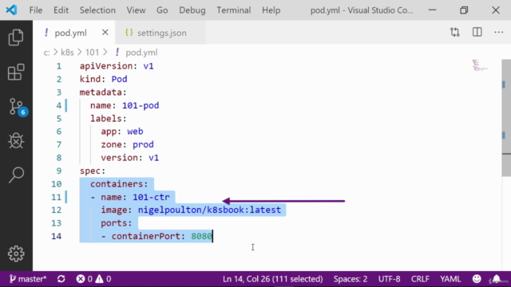The image size is (511, 287).
Task: Click the text 'spec:'
Action: (x=93, y=171)
